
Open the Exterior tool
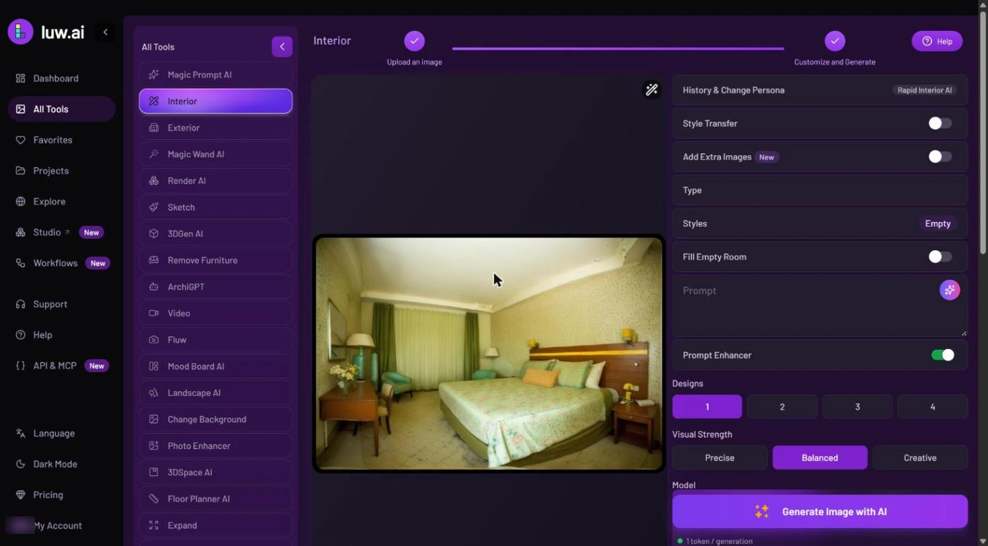click(216, 128)
